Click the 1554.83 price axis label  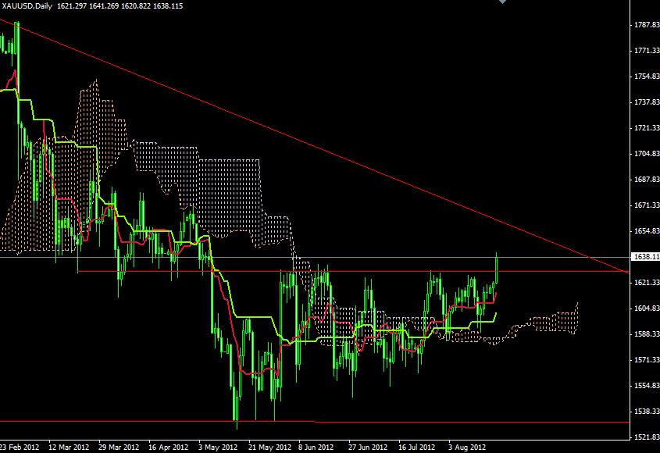click(647, 385)
